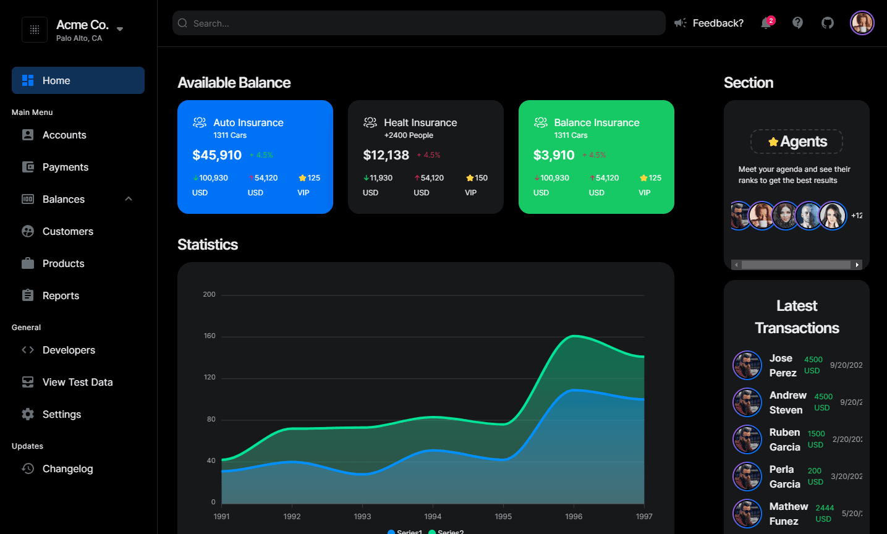Toggle the Series1 chart legend item

coord(405,532)
